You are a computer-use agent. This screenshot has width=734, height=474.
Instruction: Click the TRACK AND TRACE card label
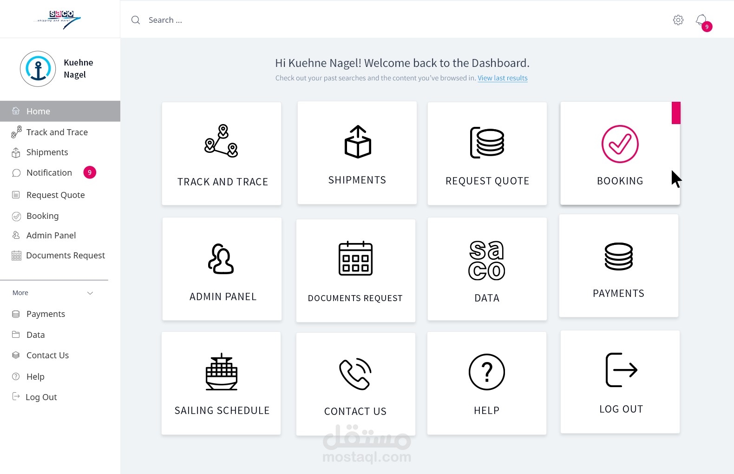223,182
